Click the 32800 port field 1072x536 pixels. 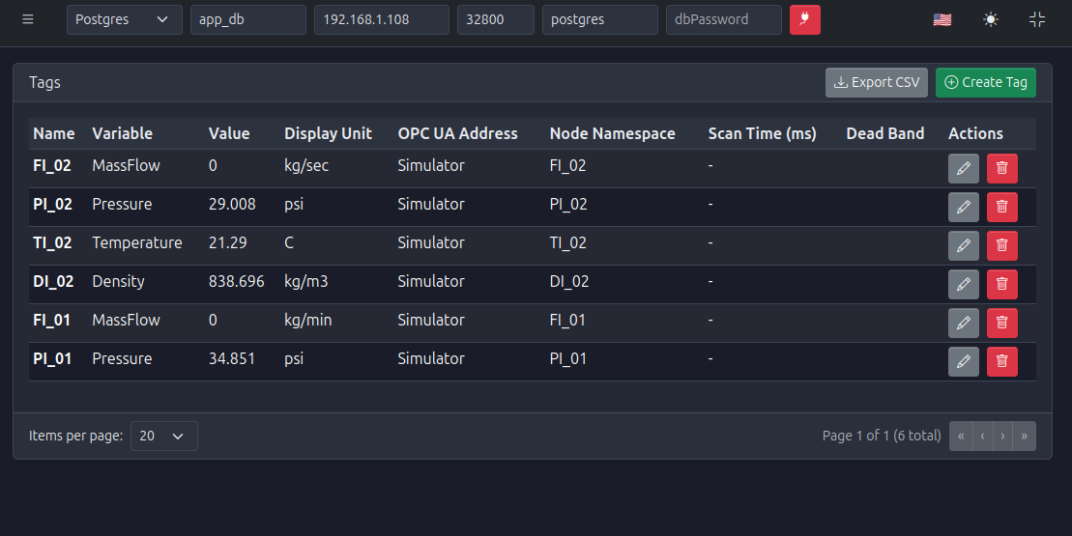[496, 20]
